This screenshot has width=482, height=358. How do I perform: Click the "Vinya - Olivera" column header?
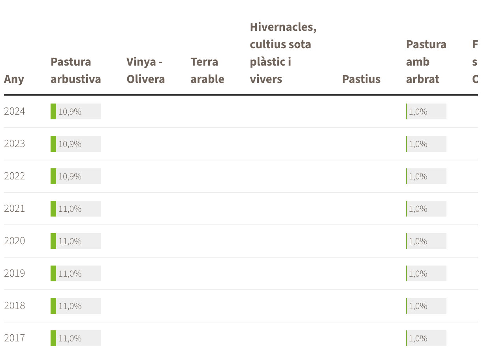pyautogui.click(x=145, y=70)
